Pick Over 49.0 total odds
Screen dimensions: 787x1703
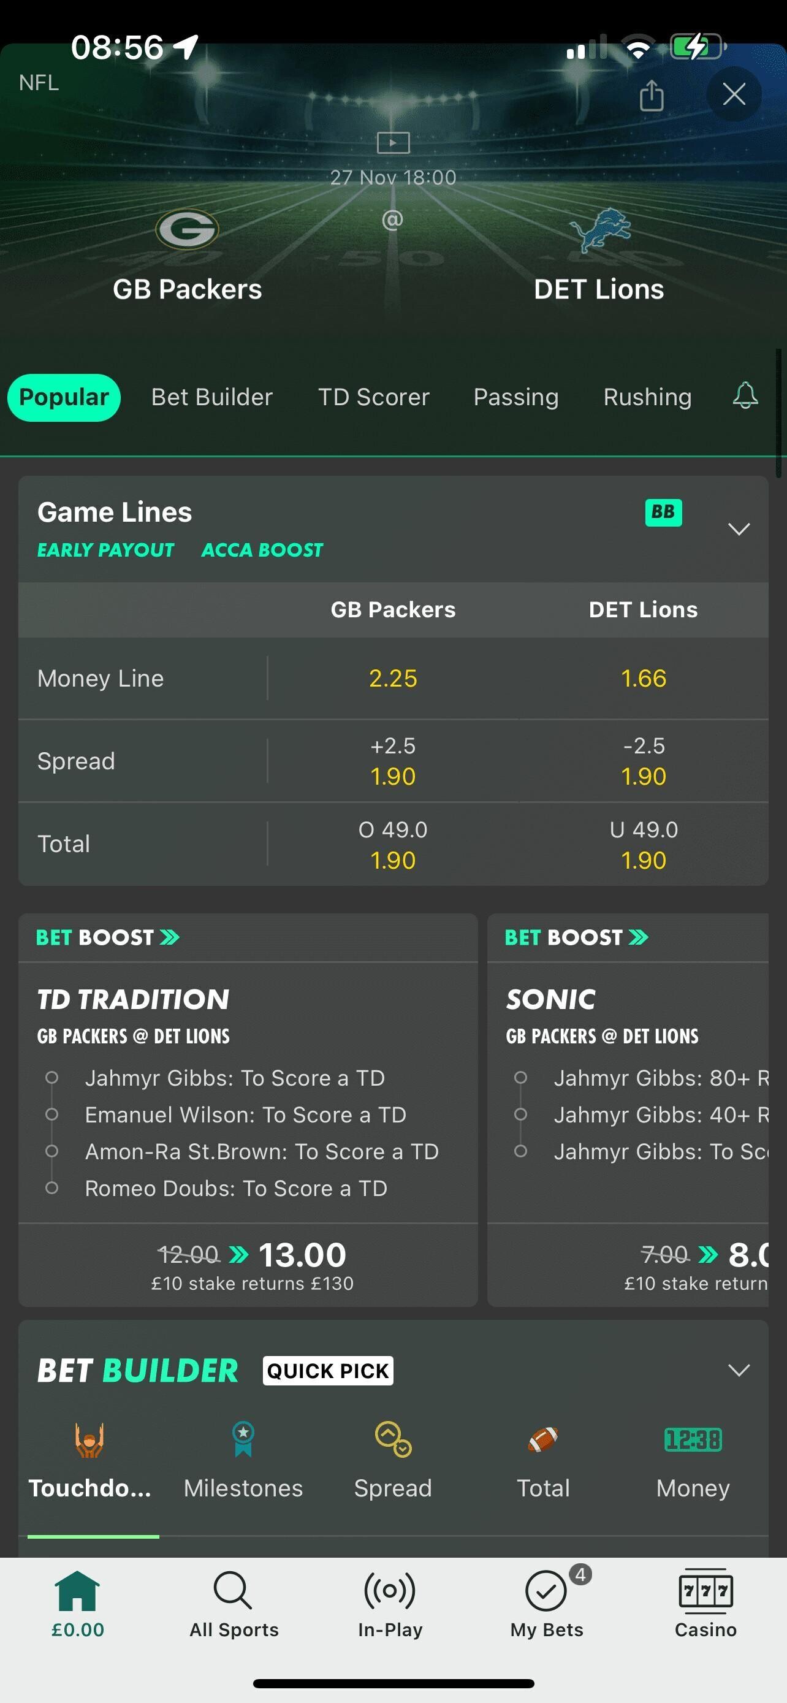[393, 844]
